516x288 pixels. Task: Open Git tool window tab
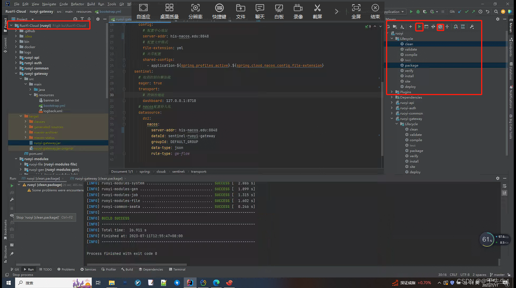click(x=15, y=269)
